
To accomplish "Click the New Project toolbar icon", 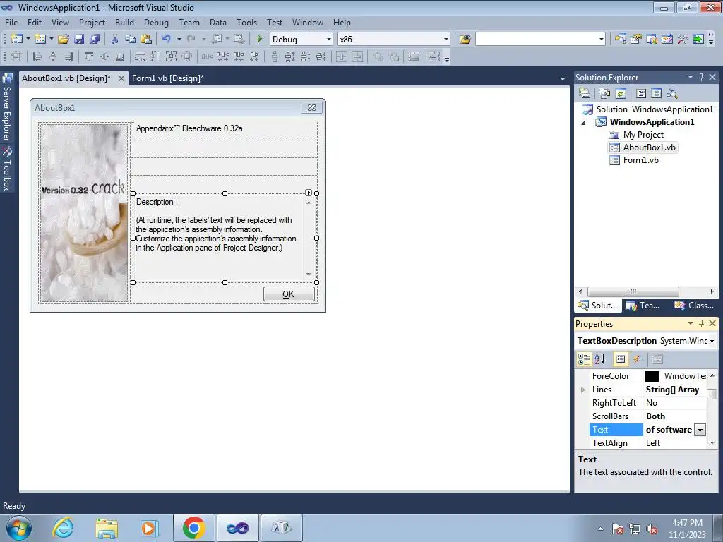I will click(17, 40).
